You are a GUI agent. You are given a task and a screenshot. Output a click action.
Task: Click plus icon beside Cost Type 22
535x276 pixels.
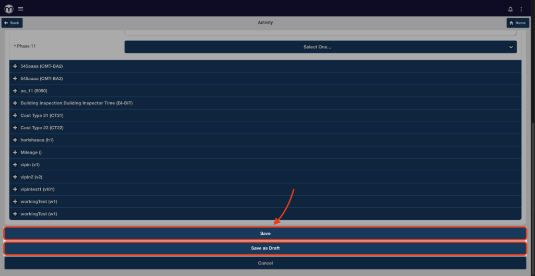coord(15,128)
